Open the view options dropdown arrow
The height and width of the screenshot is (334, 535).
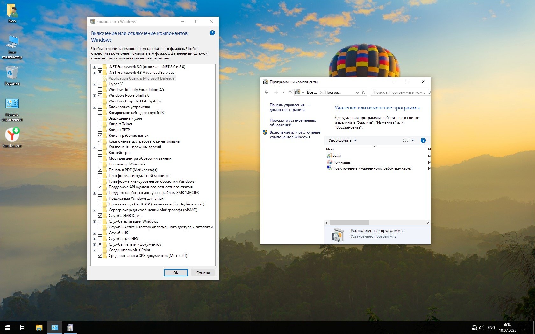413,140
